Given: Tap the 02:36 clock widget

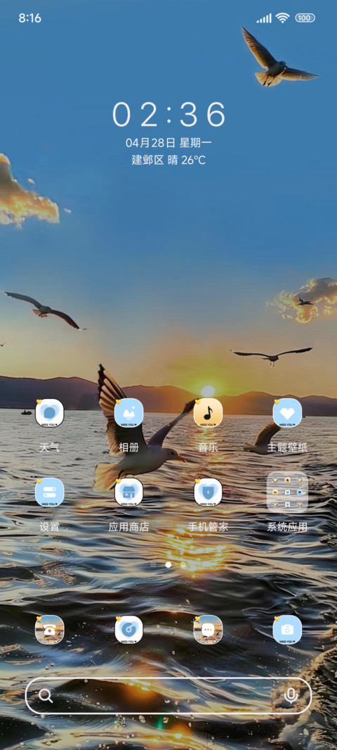Looking at the screenshot, I should [168, 114].
